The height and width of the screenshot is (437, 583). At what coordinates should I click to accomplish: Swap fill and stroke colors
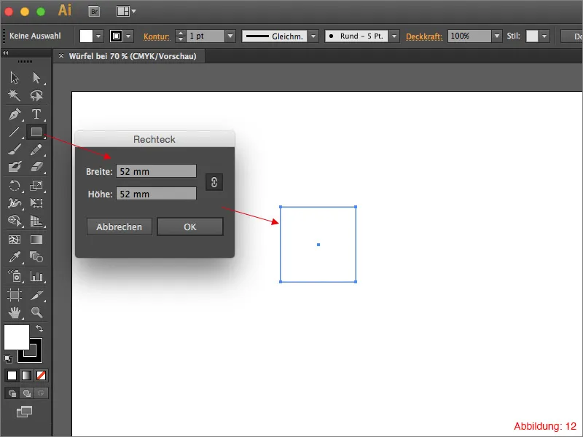point(39,328)
